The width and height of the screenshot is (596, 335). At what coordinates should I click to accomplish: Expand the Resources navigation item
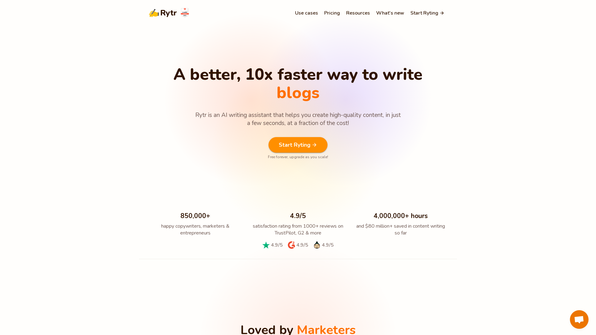click(x=358, y=13)
